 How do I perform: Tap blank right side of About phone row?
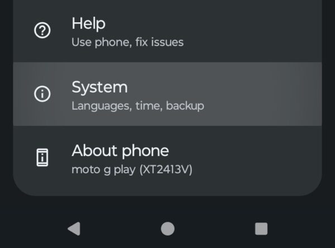point(256,161)
